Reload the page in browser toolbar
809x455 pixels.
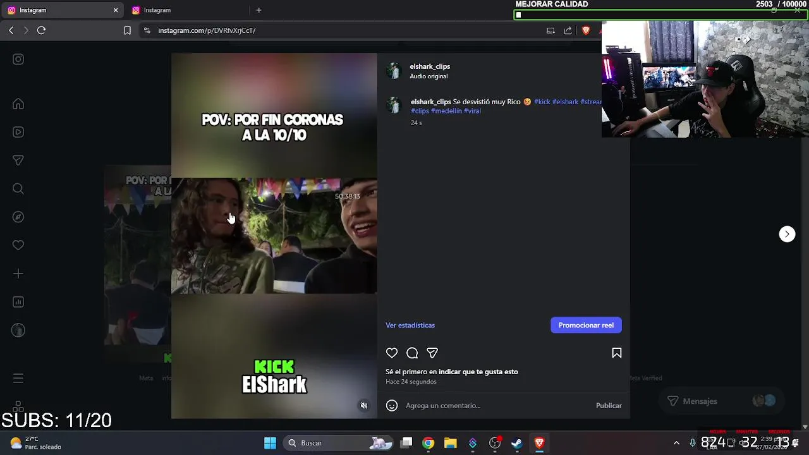(x=42, y=30)
